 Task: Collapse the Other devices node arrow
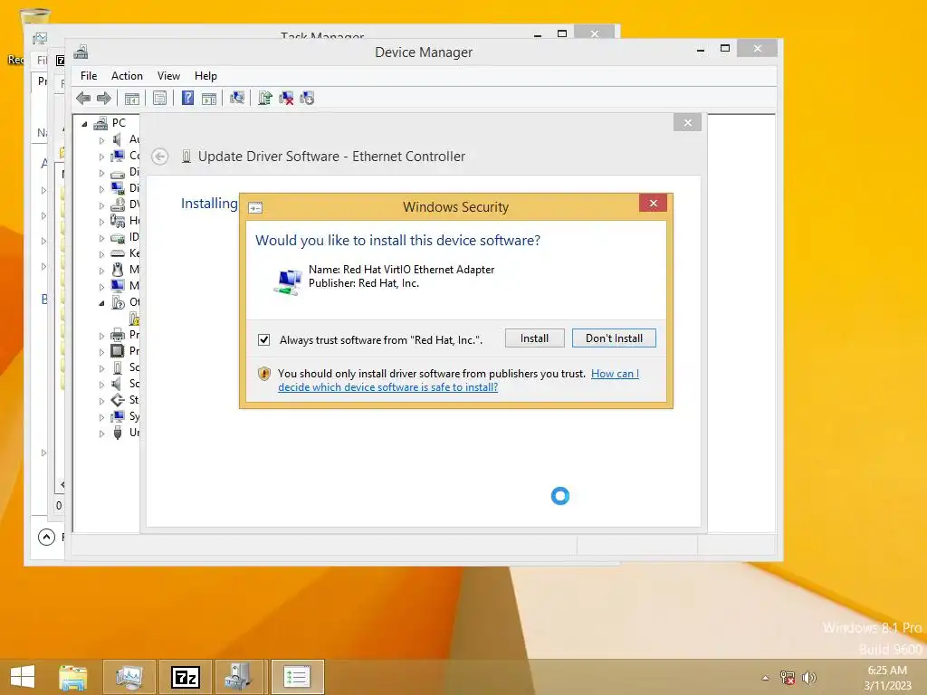[x=101, y=303]
